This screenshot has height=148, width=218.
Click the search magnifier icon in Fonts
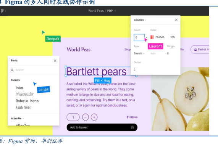pyautogui.click(x=12, y=70)
